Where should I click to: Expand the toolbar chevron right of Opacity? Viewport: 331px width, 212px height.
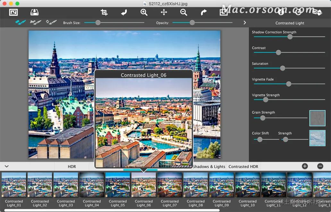click(x=245, y=22)
